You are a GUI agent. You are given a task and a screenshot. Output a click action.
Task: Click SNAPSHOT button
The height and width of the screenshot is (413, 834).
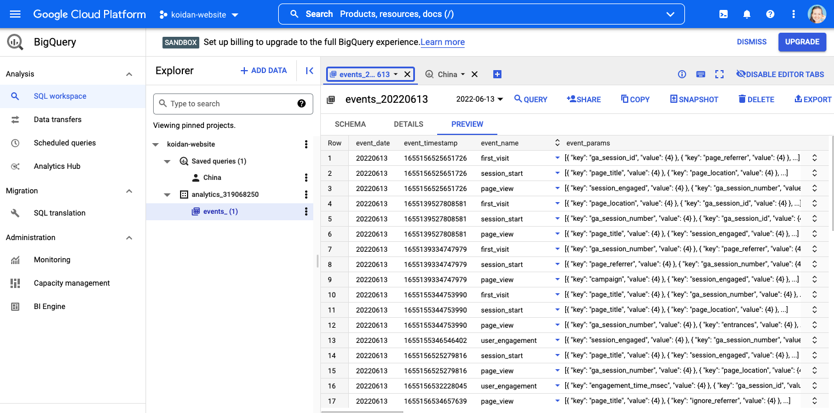click(x=694, y=99)
